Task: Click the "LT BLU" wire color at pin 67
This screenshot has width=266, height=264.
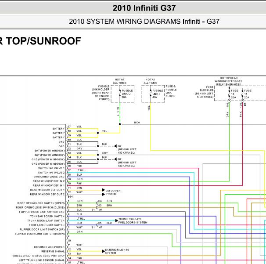Action: [x=81, y=170]
